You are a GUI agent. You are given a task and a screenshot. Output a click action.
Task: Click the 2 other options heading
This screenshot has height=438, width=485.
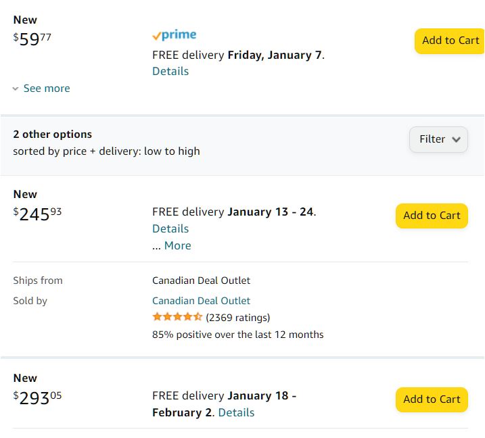pyautogui.click(x=52, y=135)
